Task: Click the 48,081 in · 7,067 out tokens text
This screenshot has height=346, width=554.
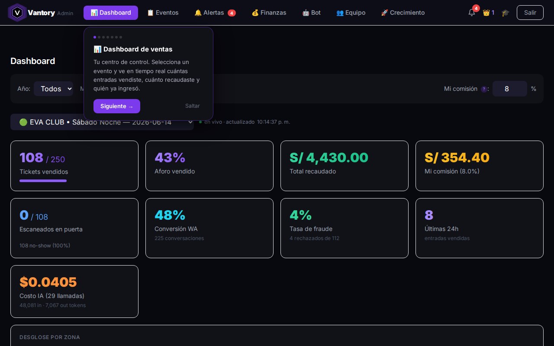Action: point(52,305)
